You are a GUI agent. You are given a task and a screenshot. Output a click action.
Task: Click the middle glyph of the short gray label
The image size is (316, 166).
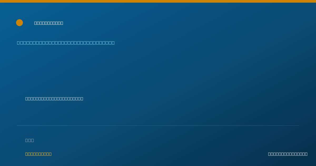[x=29, y=140]
